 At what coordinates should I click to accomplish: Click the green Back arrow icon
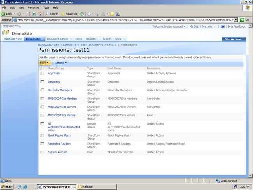tap(3, 14)
